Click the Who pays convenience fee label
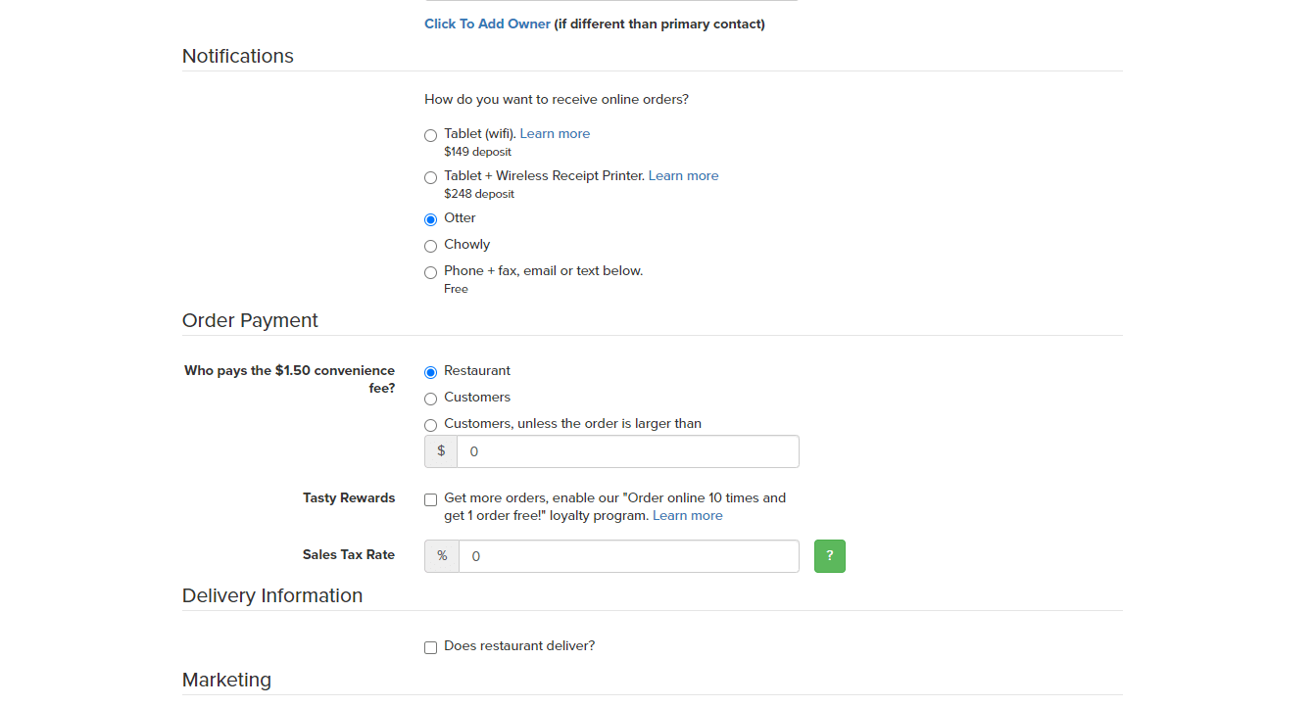Viewport: 1316px width, 707px height. pyautogui.click(x=290, y=379)
